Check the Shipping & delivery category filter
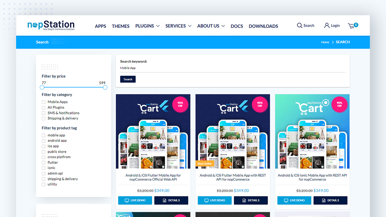 43,119
